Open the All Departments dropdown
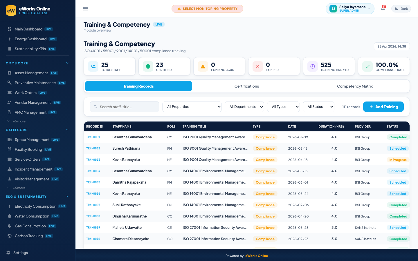The image size is (418, 261). [244, 107]
